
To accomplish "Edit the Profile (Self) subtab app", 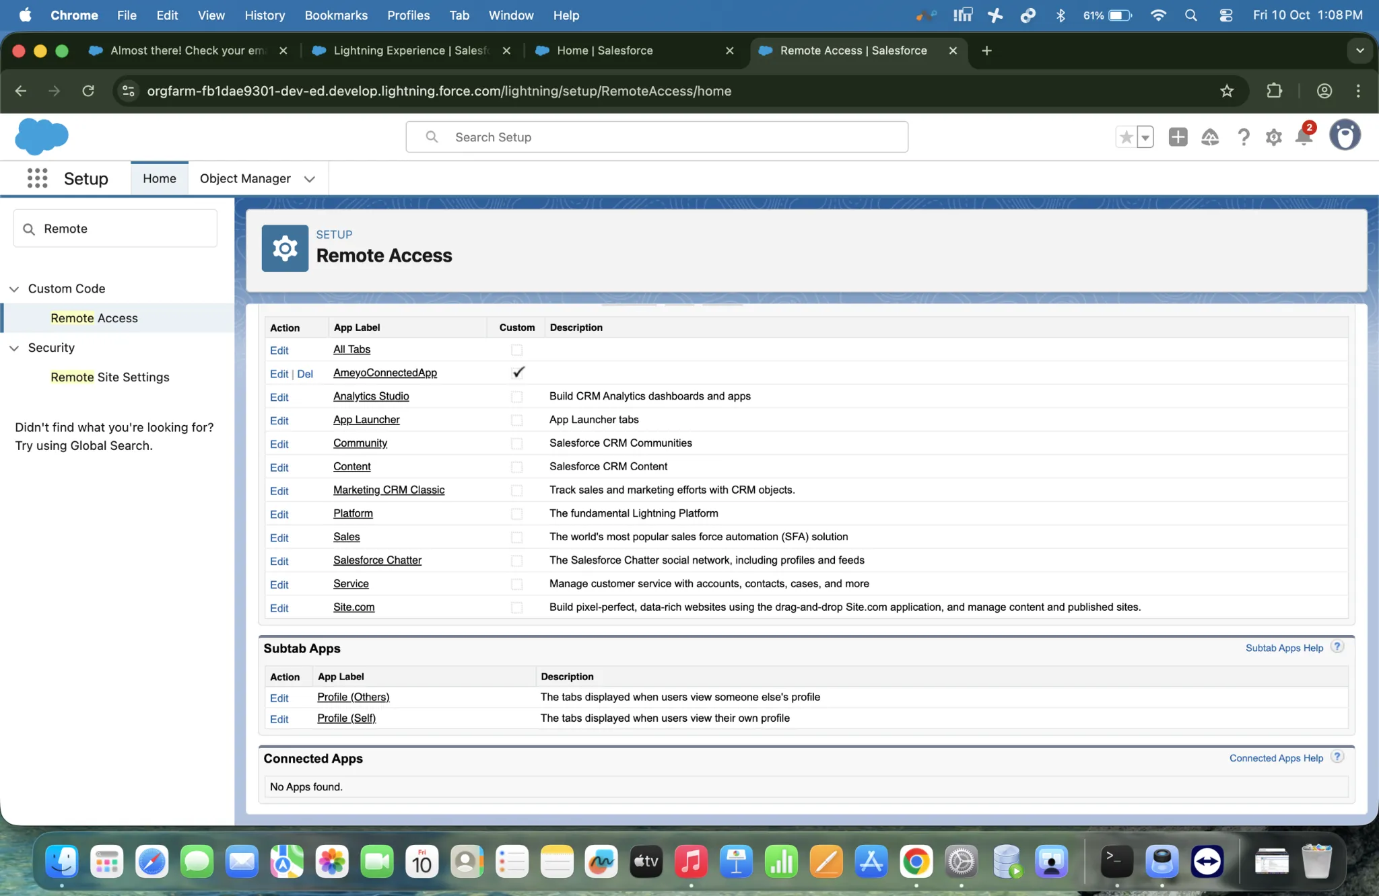I will 279,719.
